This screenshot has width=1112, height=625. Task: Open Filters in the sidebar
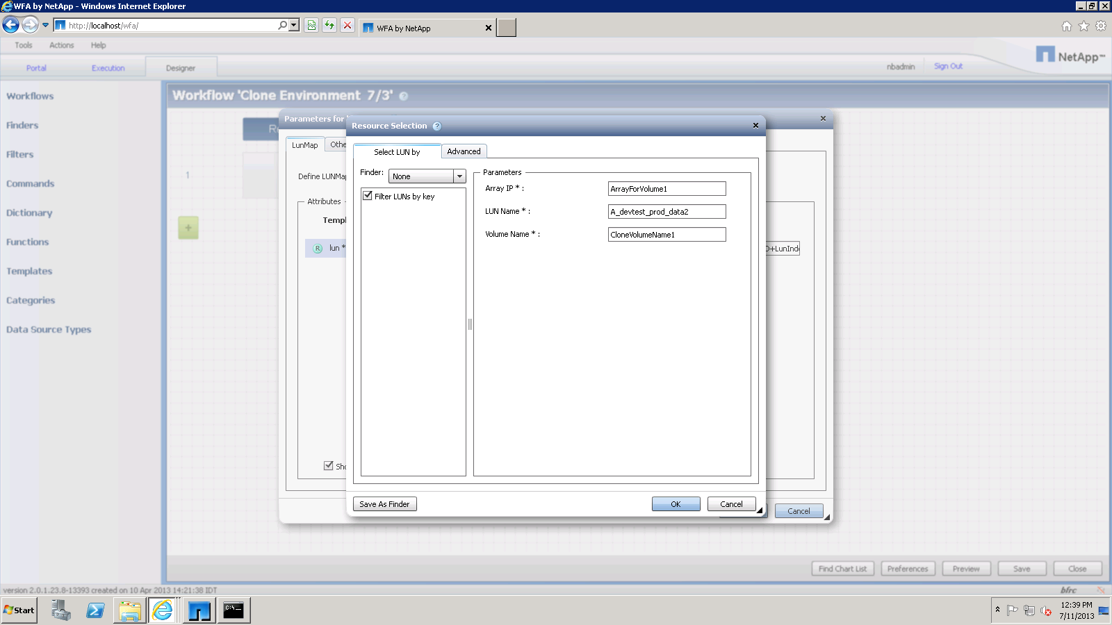[x=20, y=155]
